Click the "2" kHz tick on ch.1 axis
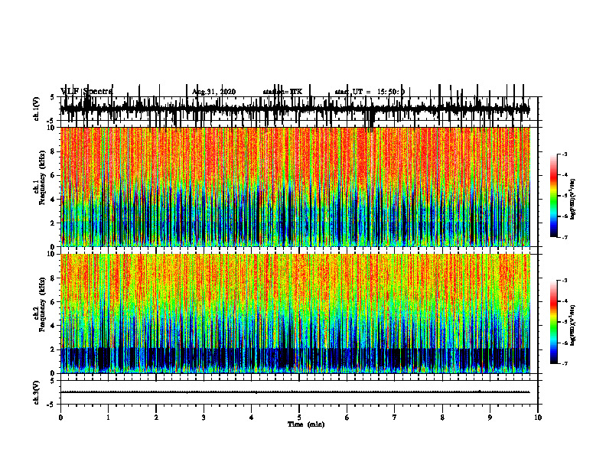Viewport: 606px width, 468px height. click(x=54, y=223)
